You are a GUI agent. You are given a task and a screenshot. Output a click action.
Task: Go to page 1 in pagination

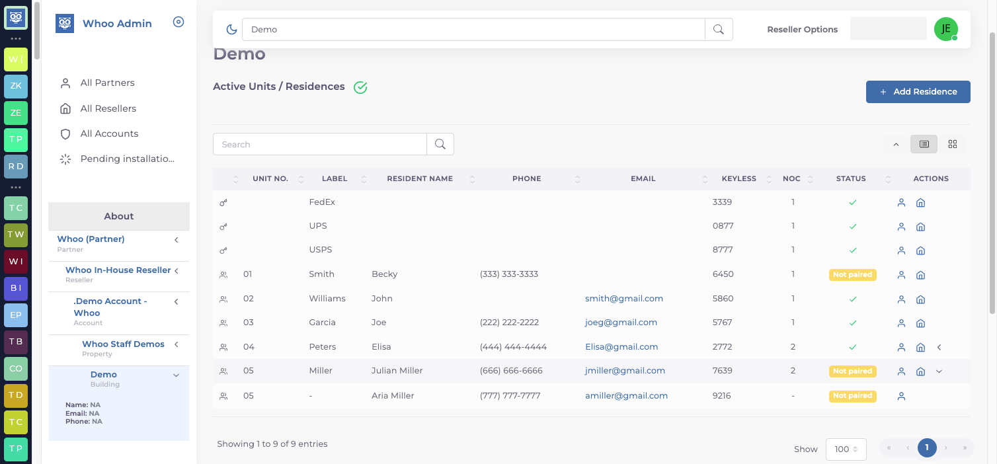click(927, 448)
